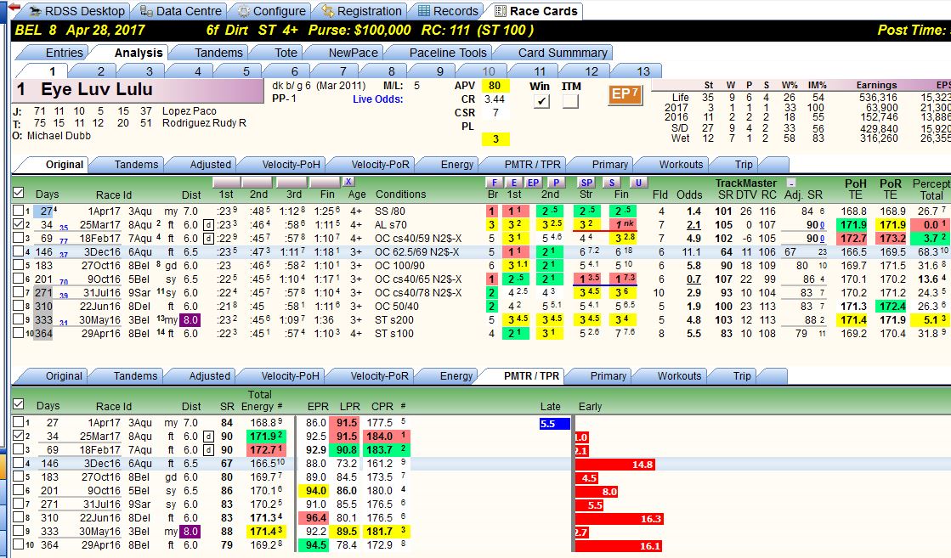Click the Race Cards form icon

pos(501,11)
